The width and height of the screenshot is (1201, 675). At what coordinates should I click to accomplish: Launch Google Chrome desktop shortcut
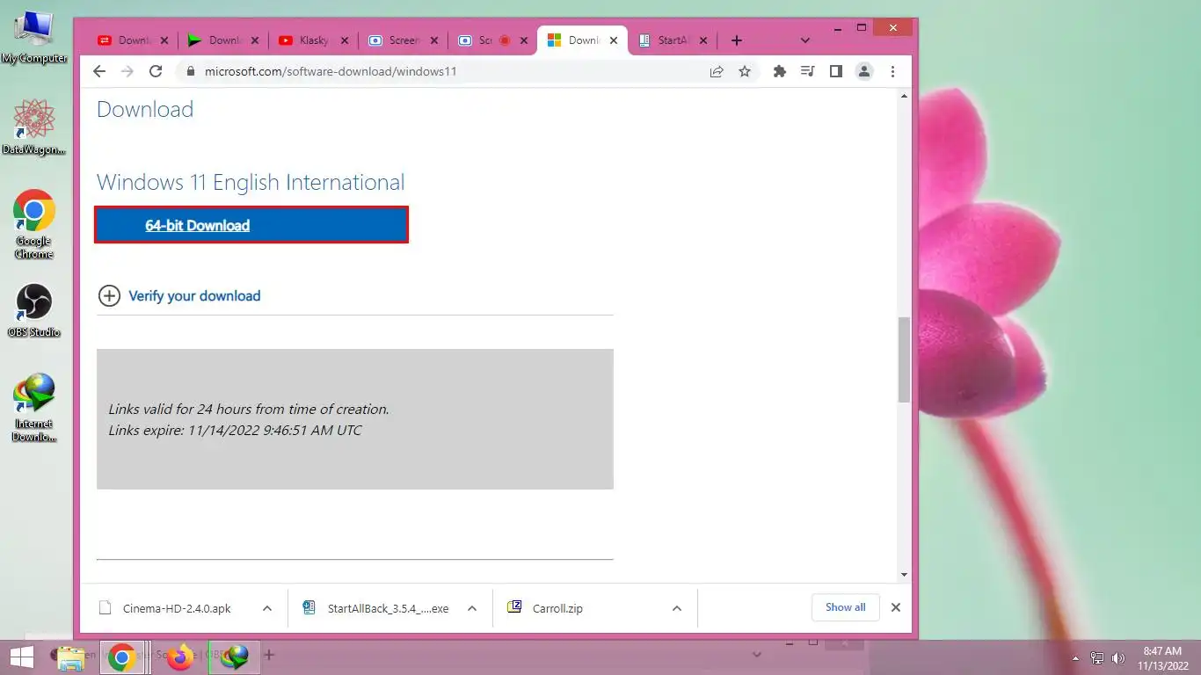point(33,224)
